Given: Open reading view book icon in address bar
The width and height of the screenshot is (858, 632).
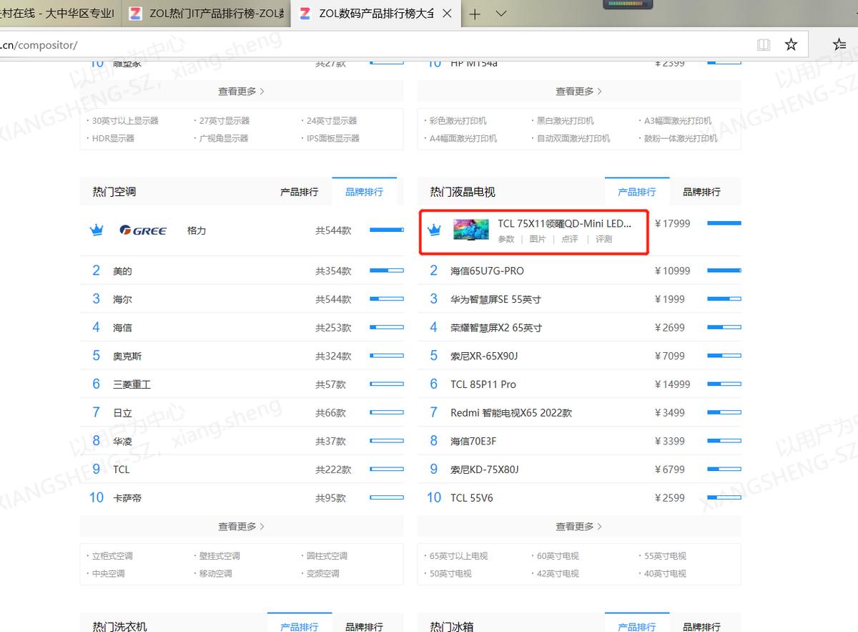Looking at the screenshot, I should pos(764,45).
